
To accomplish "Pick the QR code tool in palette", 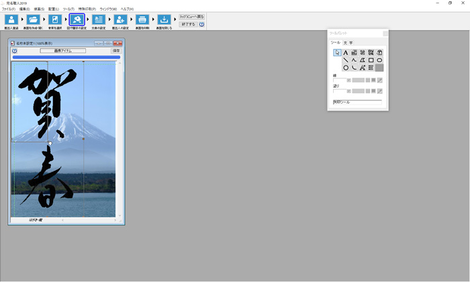I will click(x=371, y=52).
